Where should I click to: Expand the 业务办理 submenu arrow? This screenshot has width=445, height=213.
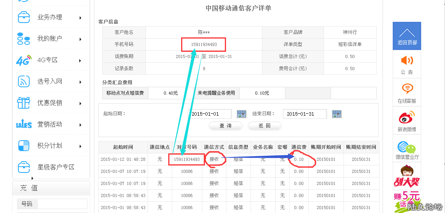click(80, 18)
